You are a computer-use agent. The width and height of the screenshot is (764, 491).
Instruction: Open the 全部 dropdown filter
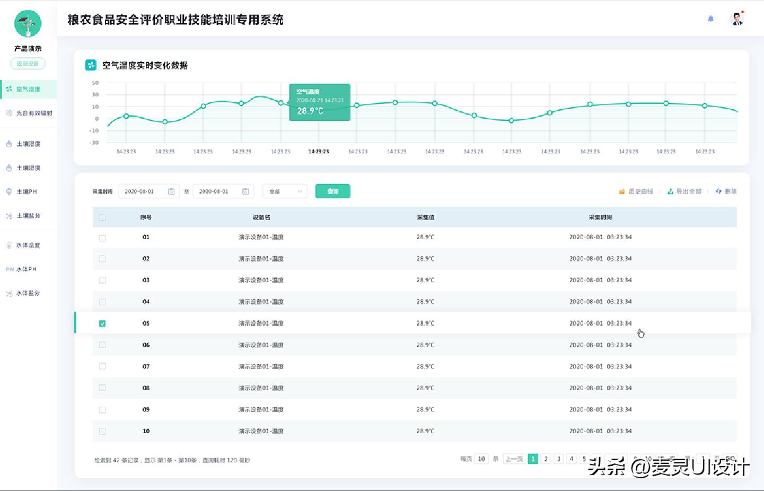[285, 191]
